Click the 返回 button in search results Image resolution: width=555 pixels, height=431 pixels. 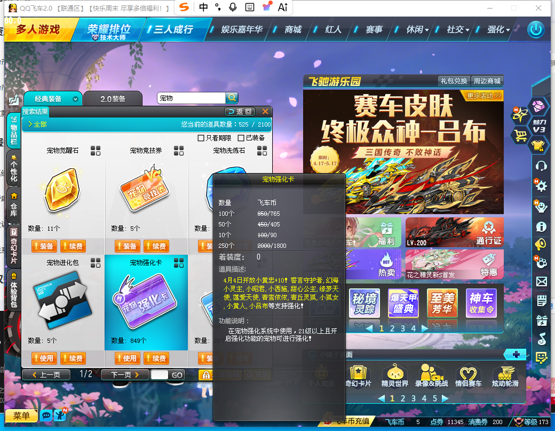(x=240, y=112)
